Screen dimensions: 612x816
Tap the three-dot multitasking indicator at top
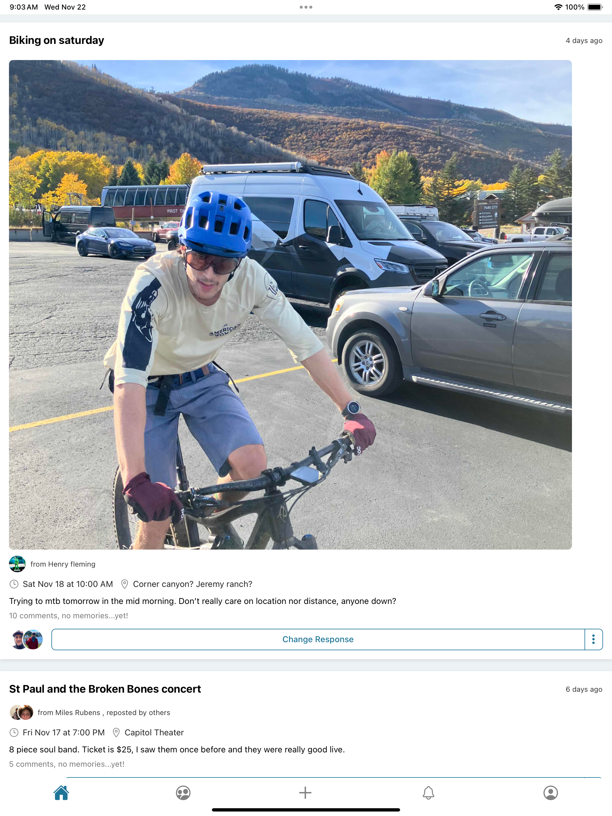pyautogui.click(x=306, y=7)
